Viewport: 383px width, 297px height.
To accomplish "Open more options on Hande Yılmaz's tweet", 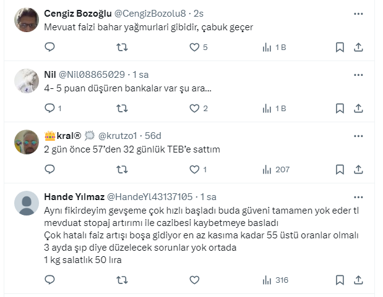I will 358,196.
